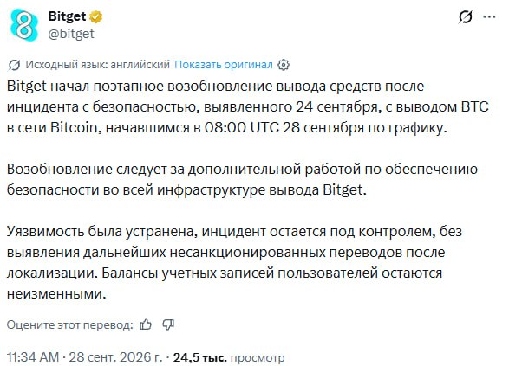This screenshot has width=509, height=366.
Task: Click the Оцените этот перевод label
Action: pos(69,324)
